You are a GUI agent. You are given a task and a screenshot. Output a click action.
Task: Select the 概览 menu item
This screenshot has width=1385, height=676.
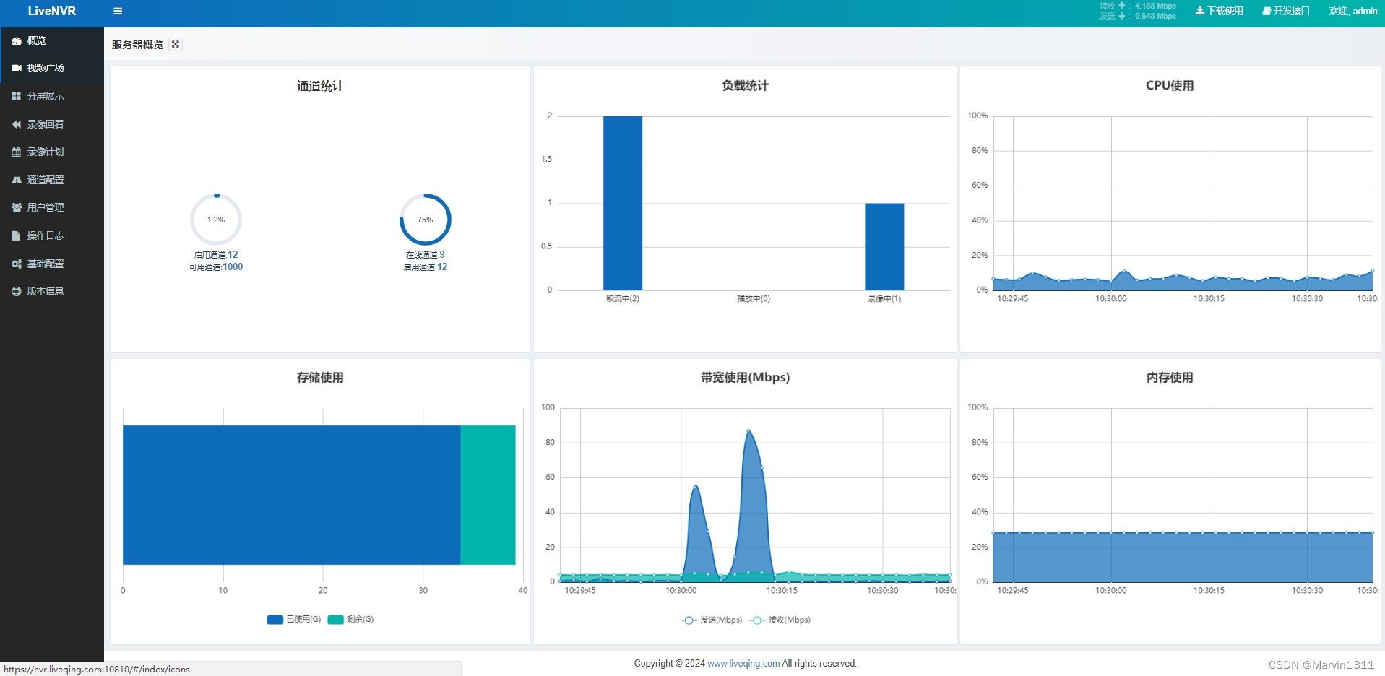click(x=52, y=40)
